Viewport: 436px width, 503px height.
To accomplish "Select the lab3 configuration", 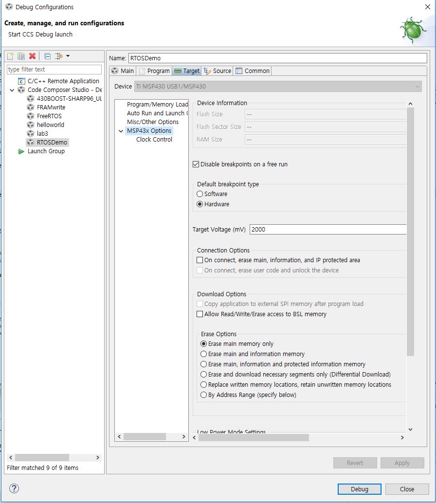I will 42,133.
